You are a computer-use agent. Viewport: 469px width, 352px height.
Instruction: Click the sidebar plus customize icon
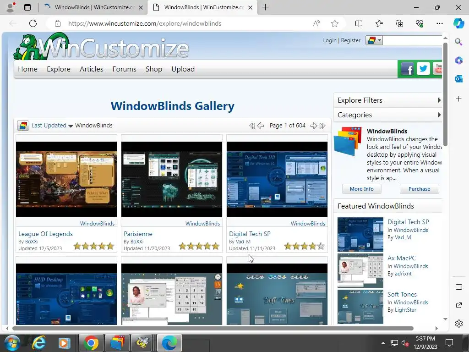458,99
